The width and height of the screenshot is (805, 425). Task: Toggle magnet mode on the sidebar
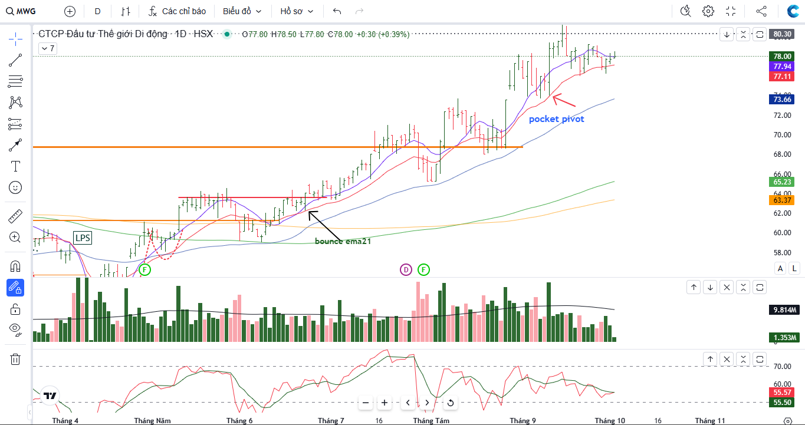click(15, 266)
